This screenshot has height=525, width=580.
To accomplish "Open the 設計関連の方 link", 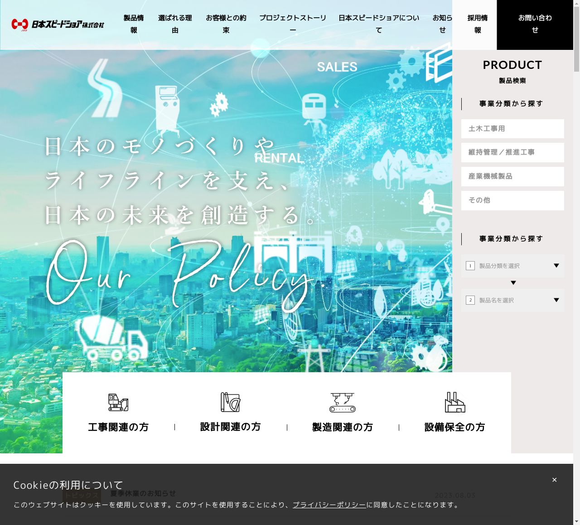I will 230,427.
